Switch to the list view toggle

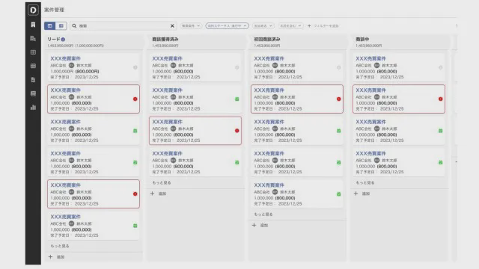[61, 26]
